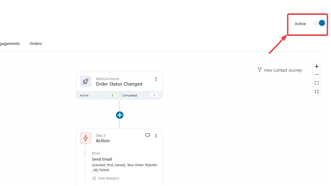Switch to the Engagements tab
This screenshot has width=331, height=186.
[x=9, y=44]
